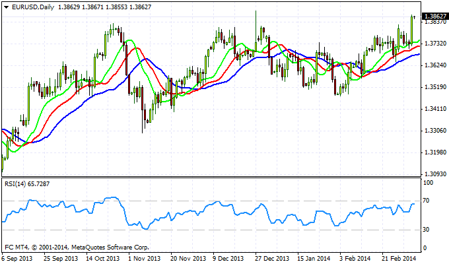This screenshot has width=449, height=264.
Task: Click the RSI scale value 100
Action: [428, 183]
